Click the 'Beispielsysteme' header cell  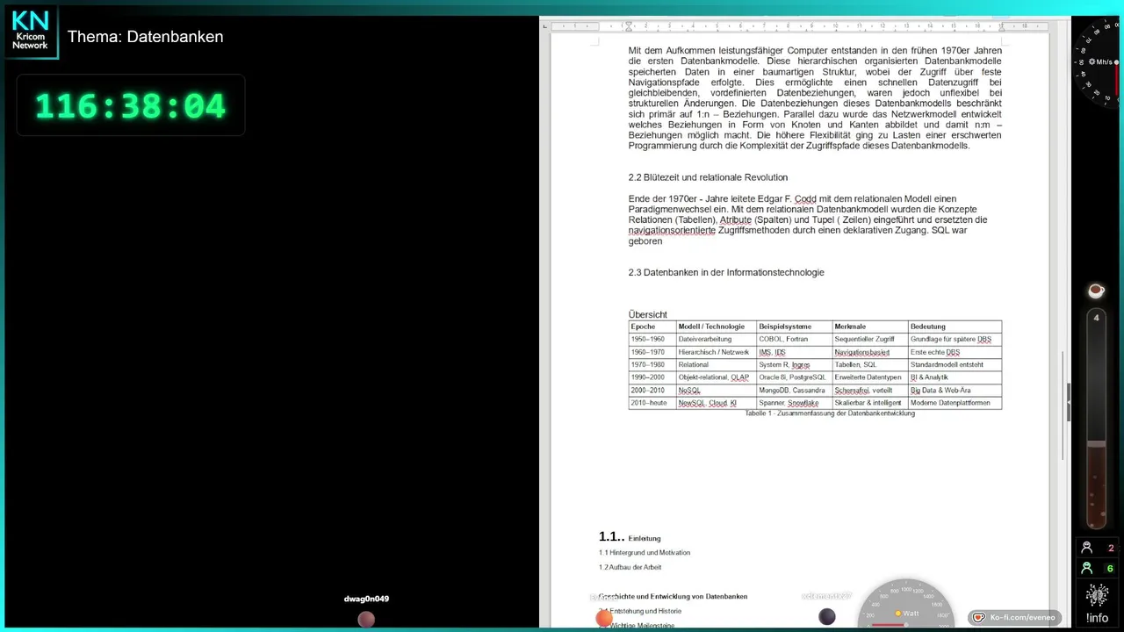(x=795, y=327)
